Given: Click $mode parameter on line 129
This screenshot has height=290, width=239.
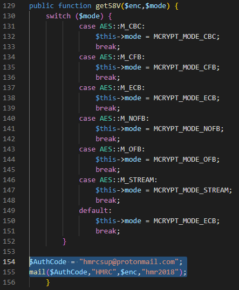Looking at the screenshot, I should tap(156, 6).
